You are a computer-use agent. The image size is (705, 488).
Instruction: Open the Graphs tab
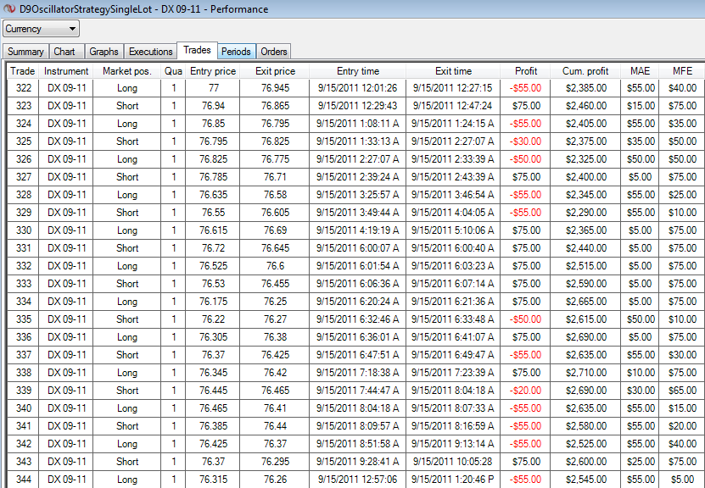[104, 52]
